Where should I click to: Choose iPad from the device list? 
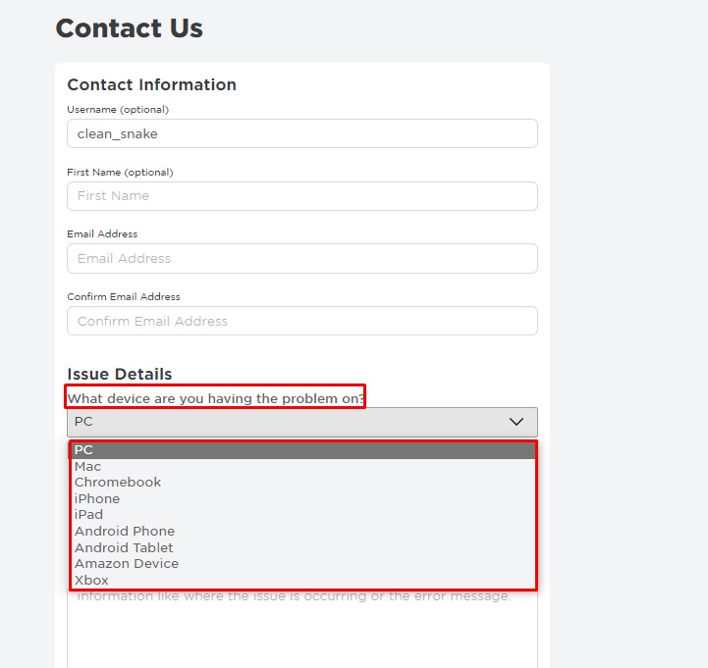click(89, 515)
